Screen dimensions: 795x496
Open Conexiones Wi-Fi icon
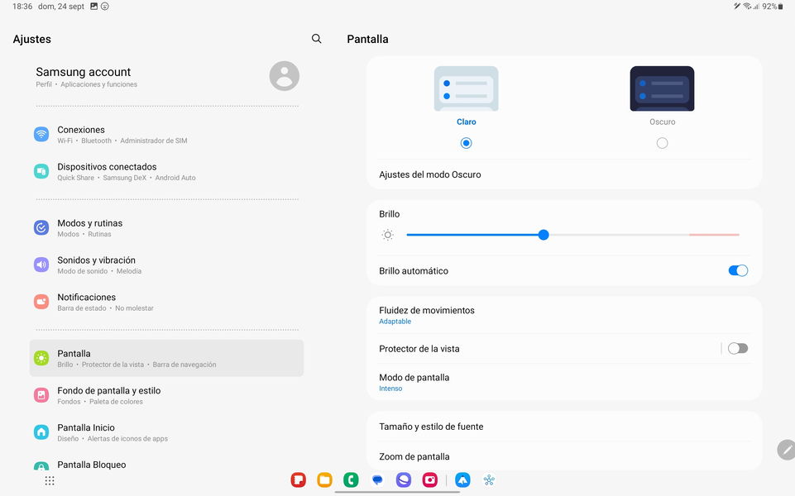coord(41,134)
